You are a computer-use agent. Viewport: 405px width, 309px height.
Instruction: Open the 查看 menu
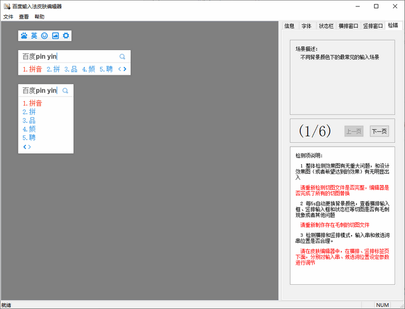(x=24, y=17)
